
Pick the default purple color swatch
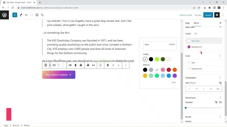click(x=175, y=76)
